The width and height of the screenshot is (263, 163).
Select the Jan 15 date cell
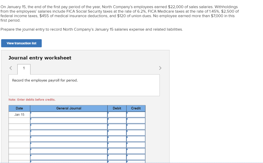[x=19, y=115]
